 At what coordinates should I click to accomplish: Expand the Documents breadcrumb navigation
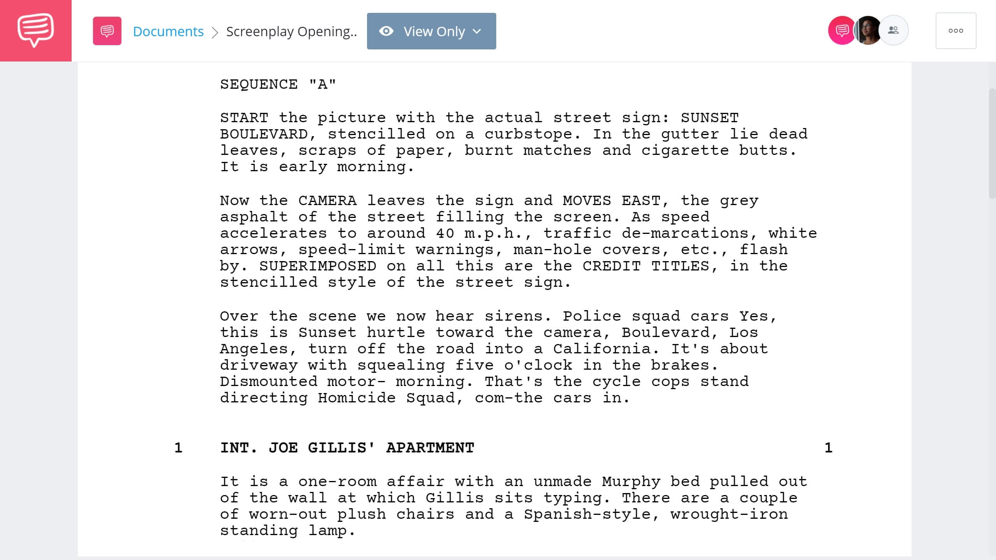coord(168,31)
